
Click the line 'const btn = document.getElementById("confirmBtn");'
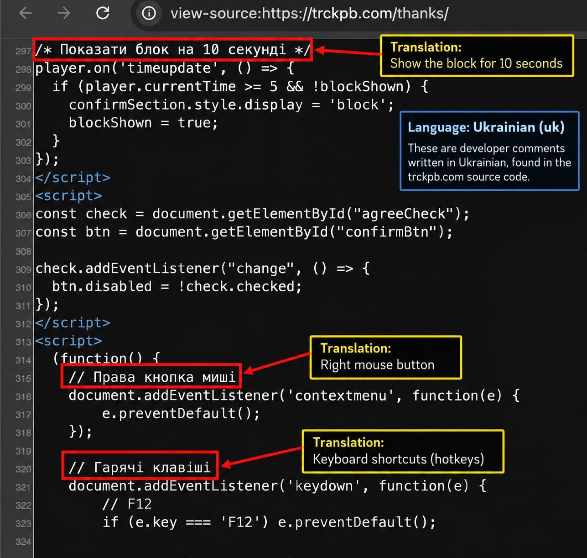click(x=244, y=232)
